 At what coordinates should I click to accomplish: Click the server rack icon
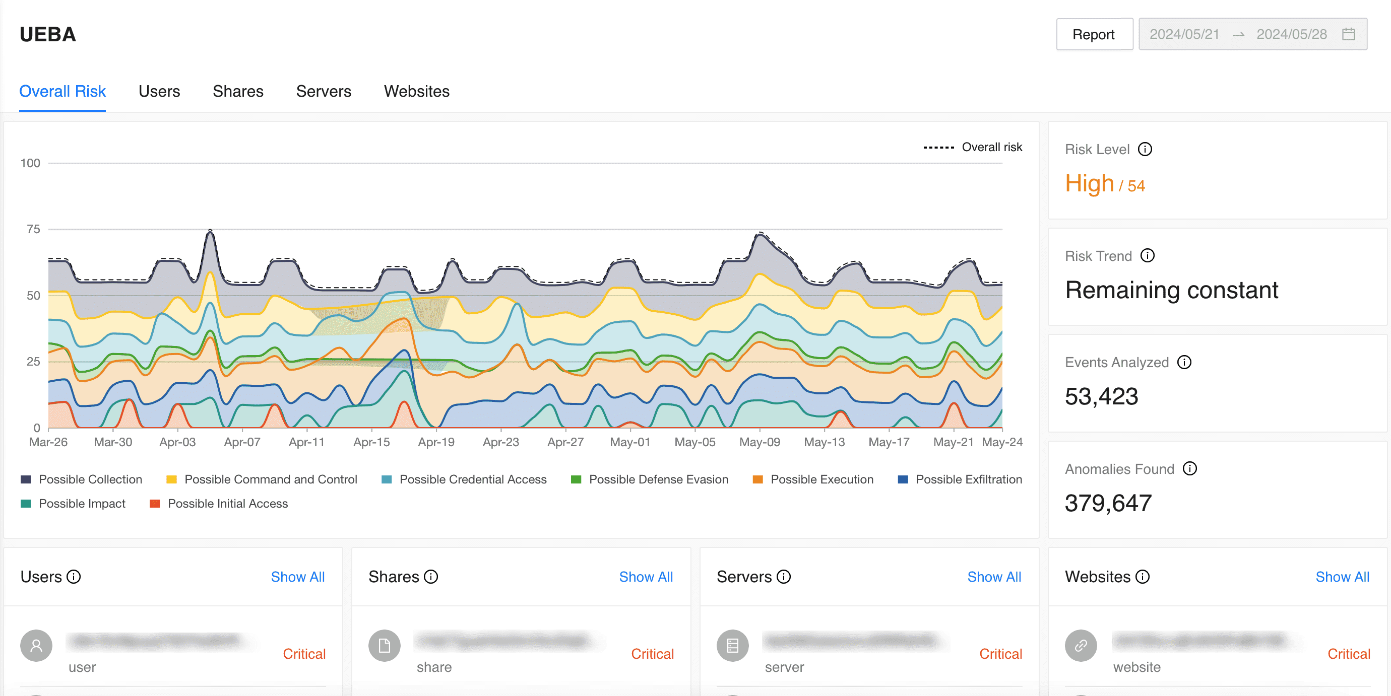coord(733,645)
